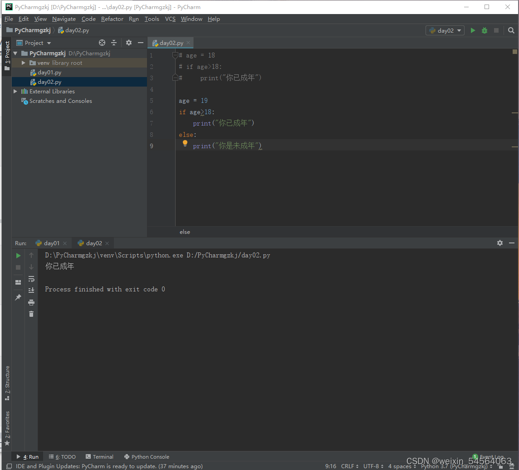Open the Python Console tool window

tap(147, 457)
